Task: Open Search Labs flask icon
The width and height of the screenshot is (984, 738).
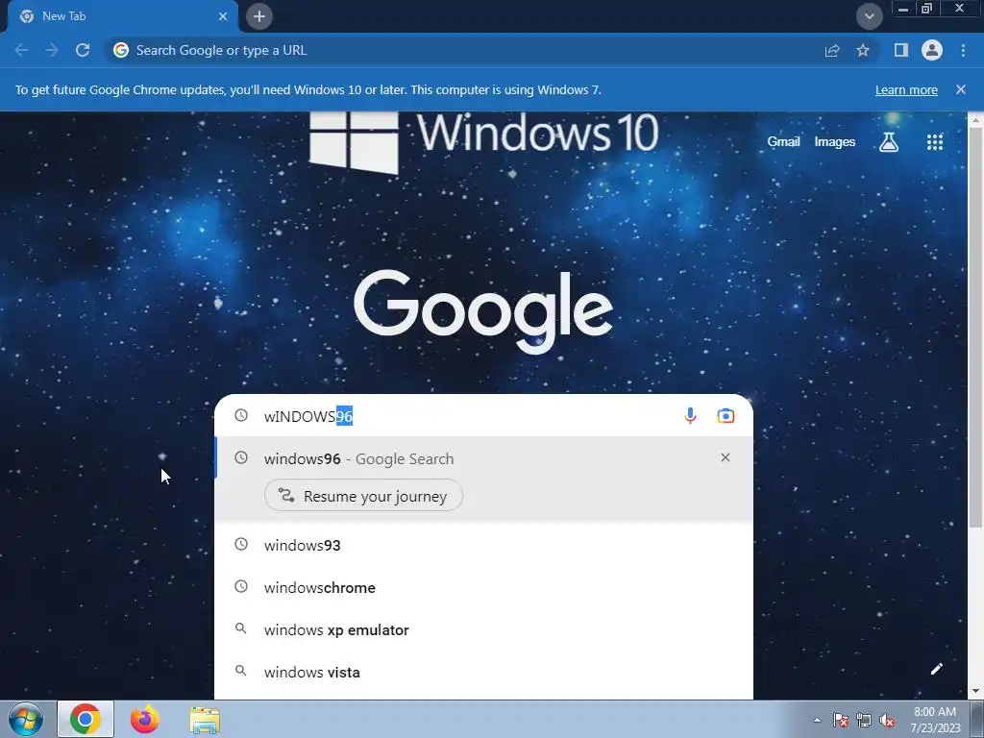Action: [x=889, y=142]
